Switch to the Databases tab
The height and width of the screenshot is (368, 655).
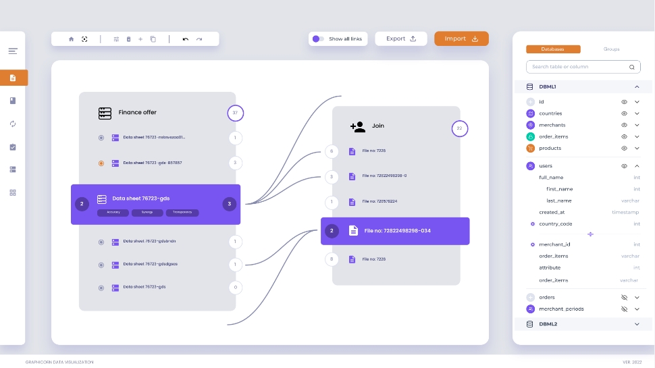click(x=553, y=49)
